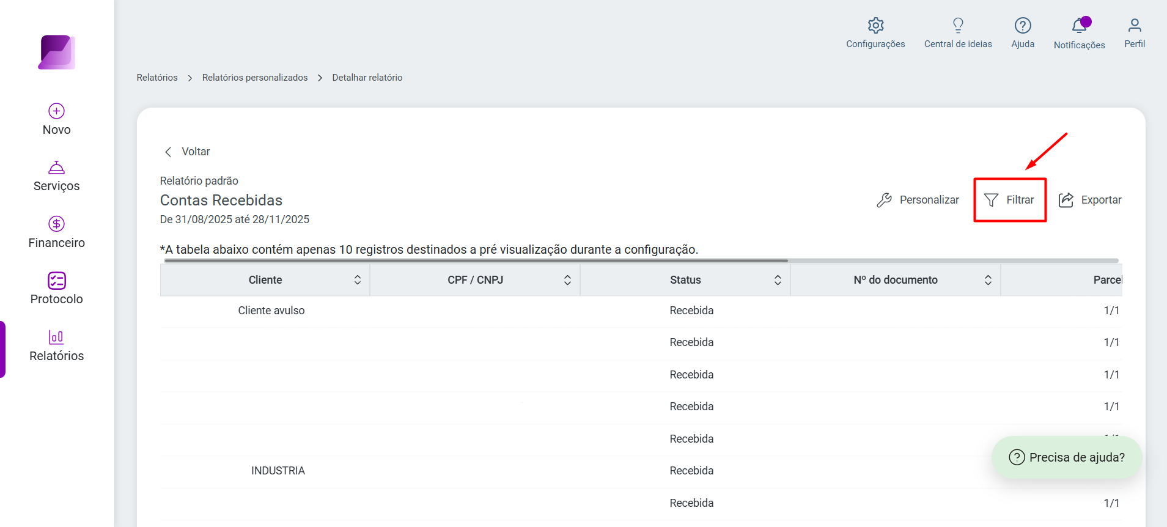Go to the Serviços menu label
1167x527 pixels.
(x=57, y=186)
